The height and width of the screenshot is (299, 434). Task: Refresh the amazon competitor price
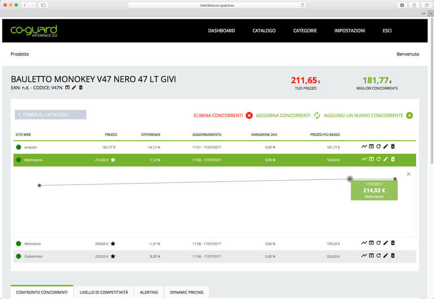tap(379, 147)
